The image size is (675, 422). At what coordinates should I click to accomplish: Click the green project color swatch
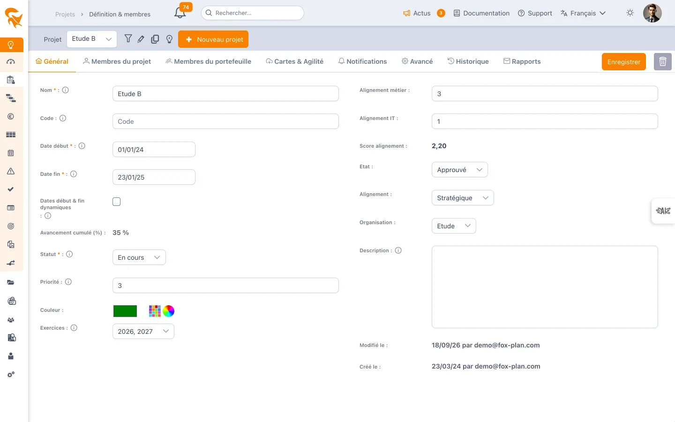point(125,311)
